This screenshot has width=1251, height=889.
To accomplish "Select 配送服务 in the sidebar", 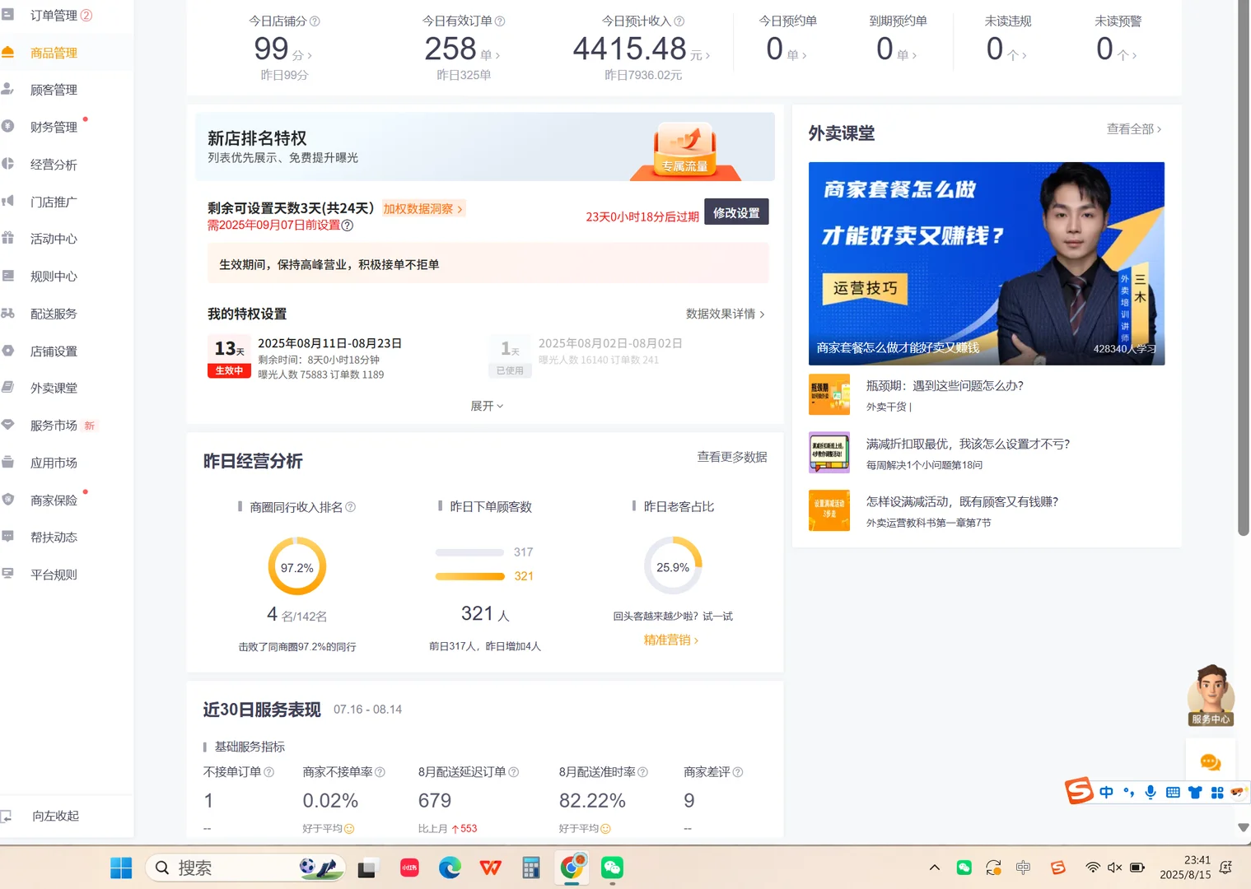I will pos(54,314).
